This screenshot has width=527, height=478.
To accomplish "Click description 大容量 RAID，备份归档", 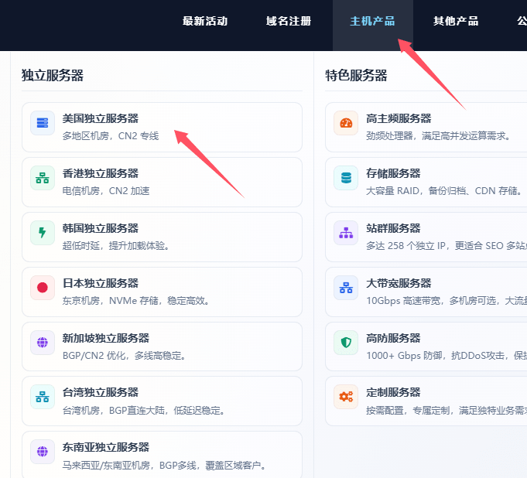I will (x=416, y=191).
